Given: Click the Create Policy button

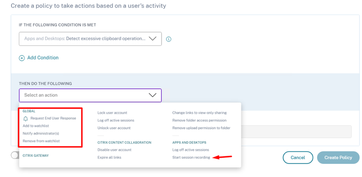Looking at the screenshot, I should [x=338, y=158].
